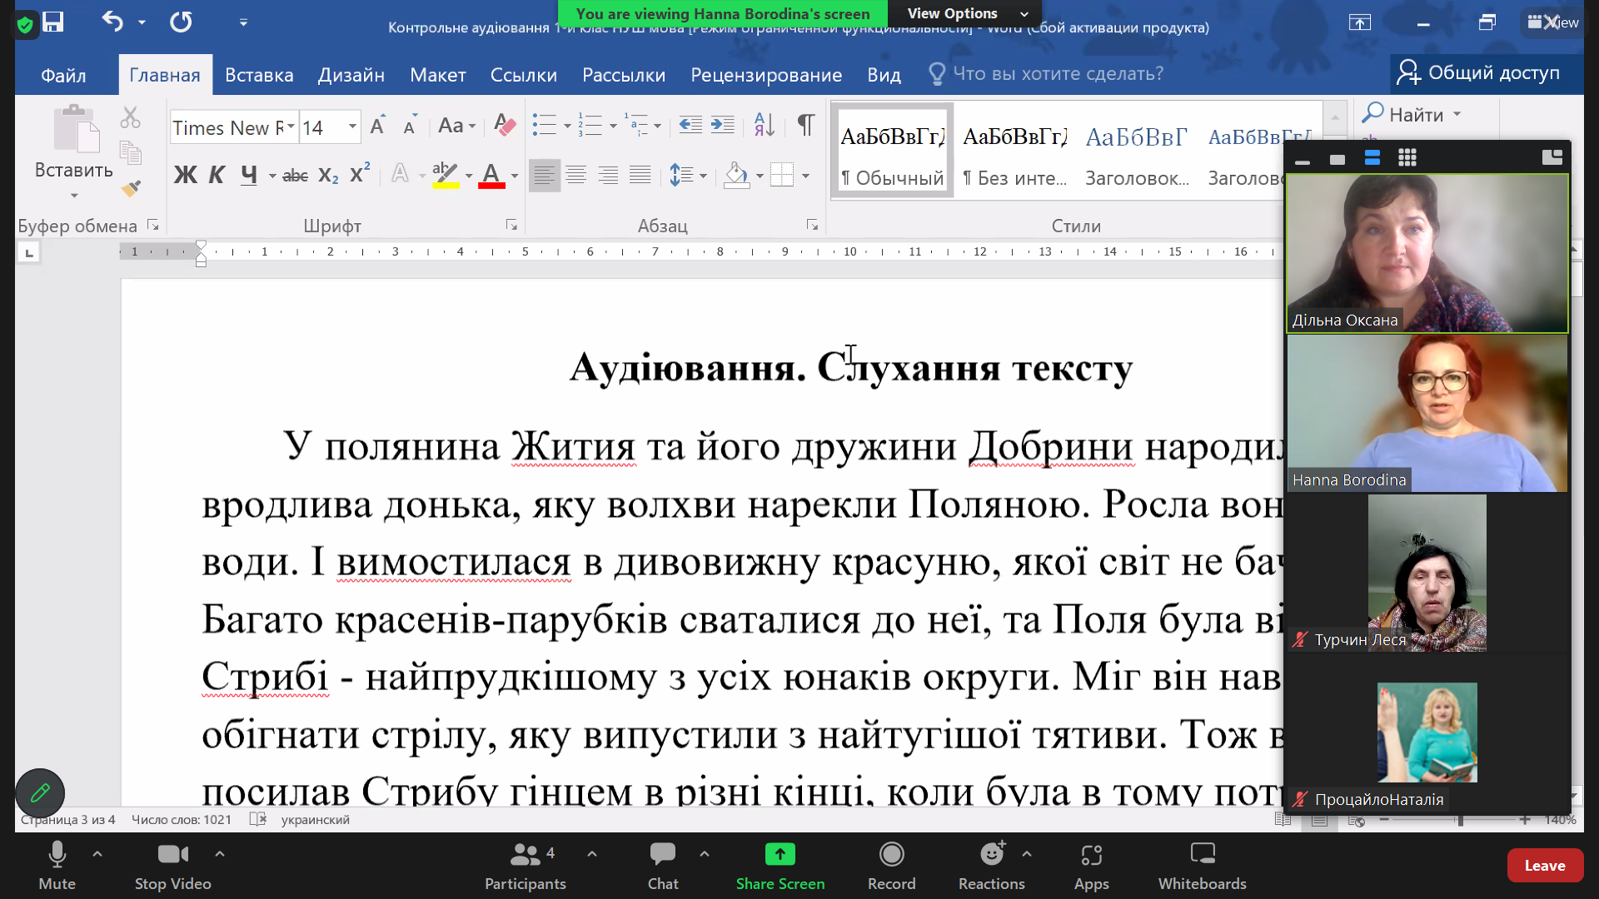1599x899 pixels.
Task: Click the clear formatting eraser icon
Action: [505, 126]
